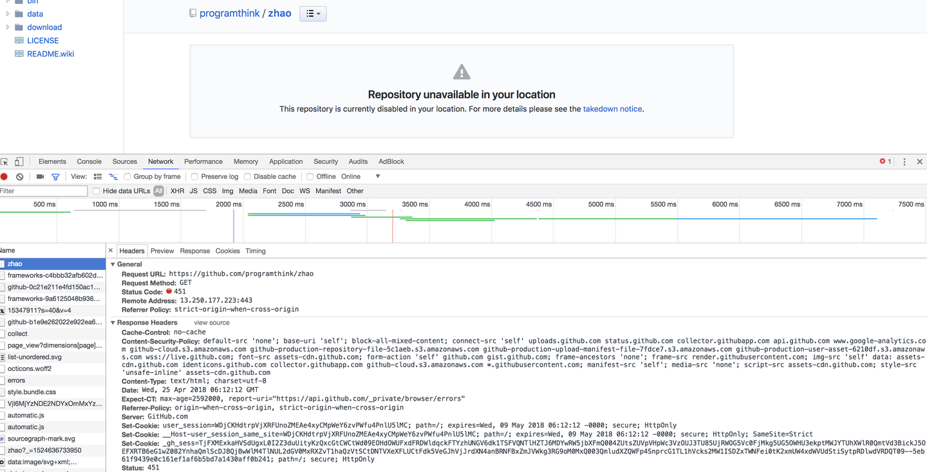The width and height of the screenshot is (927, 472).
Task: Filter requests by JS type
Action: 194,191
